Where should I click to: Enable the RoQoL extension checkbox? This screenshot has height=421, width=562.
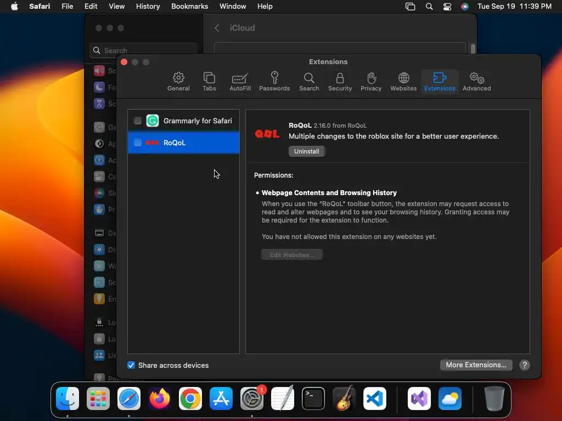pyautogui.click(x=137, y=143)
